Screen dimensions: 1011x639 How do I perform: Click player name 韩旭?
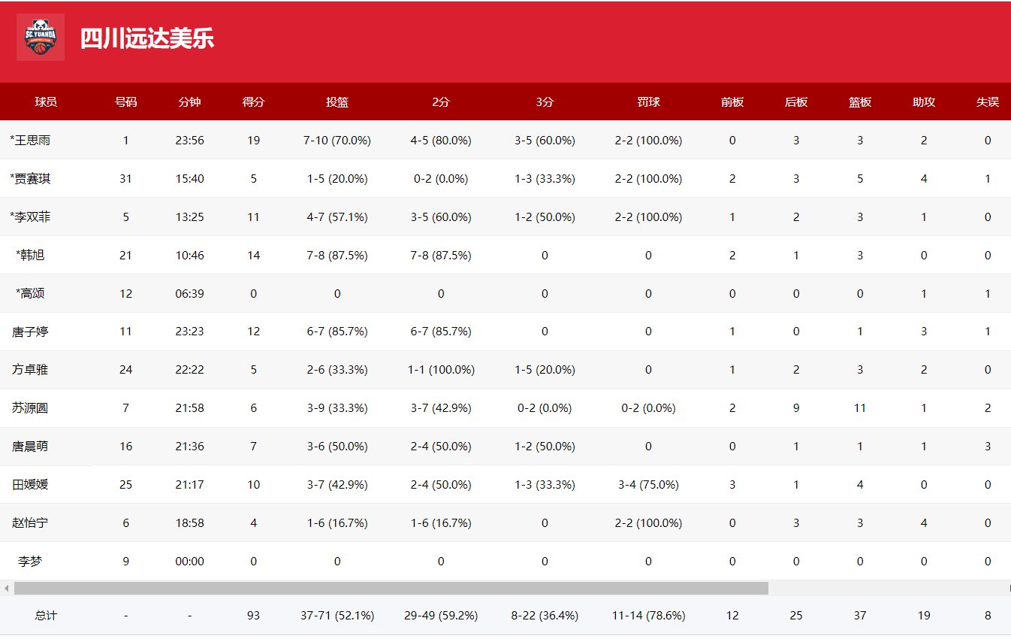point(31,256)
